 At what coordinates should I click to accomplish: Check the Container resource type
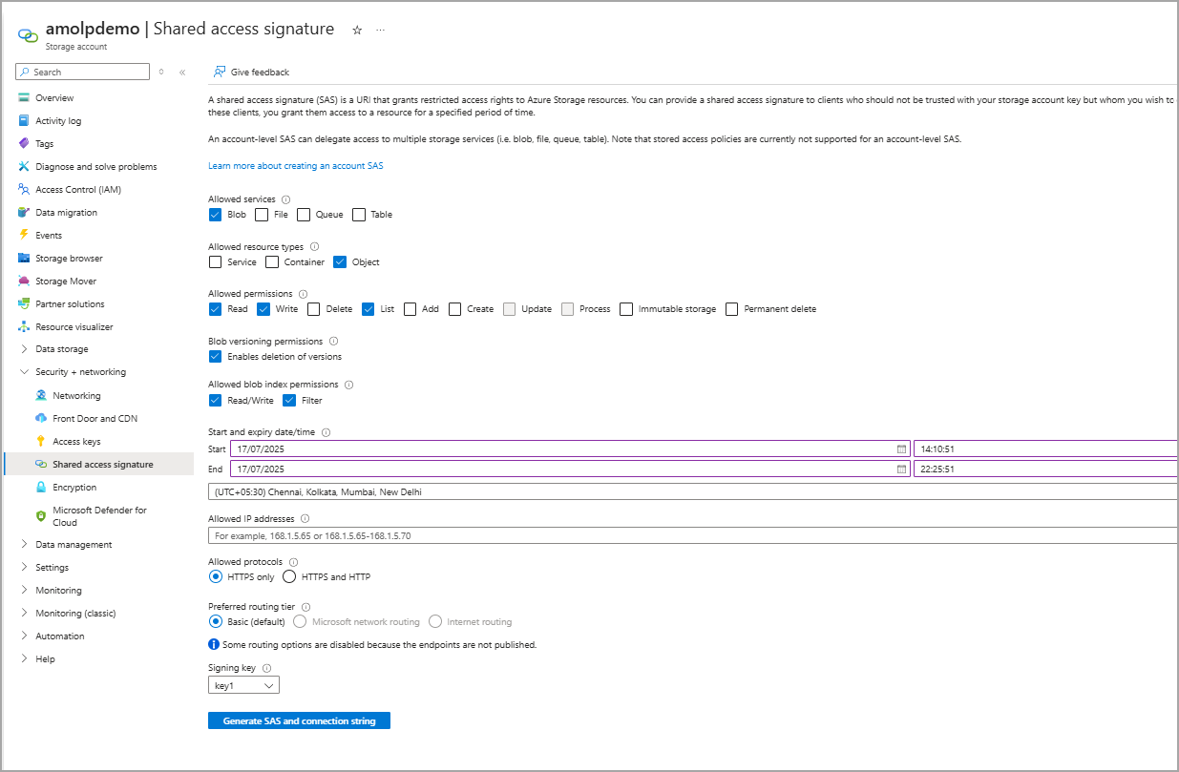272,261
